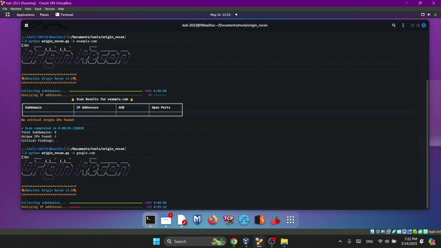Expand the hidden system tray icons chevron
The width and height of the screenshot is (441, 248).
point(340,241)
